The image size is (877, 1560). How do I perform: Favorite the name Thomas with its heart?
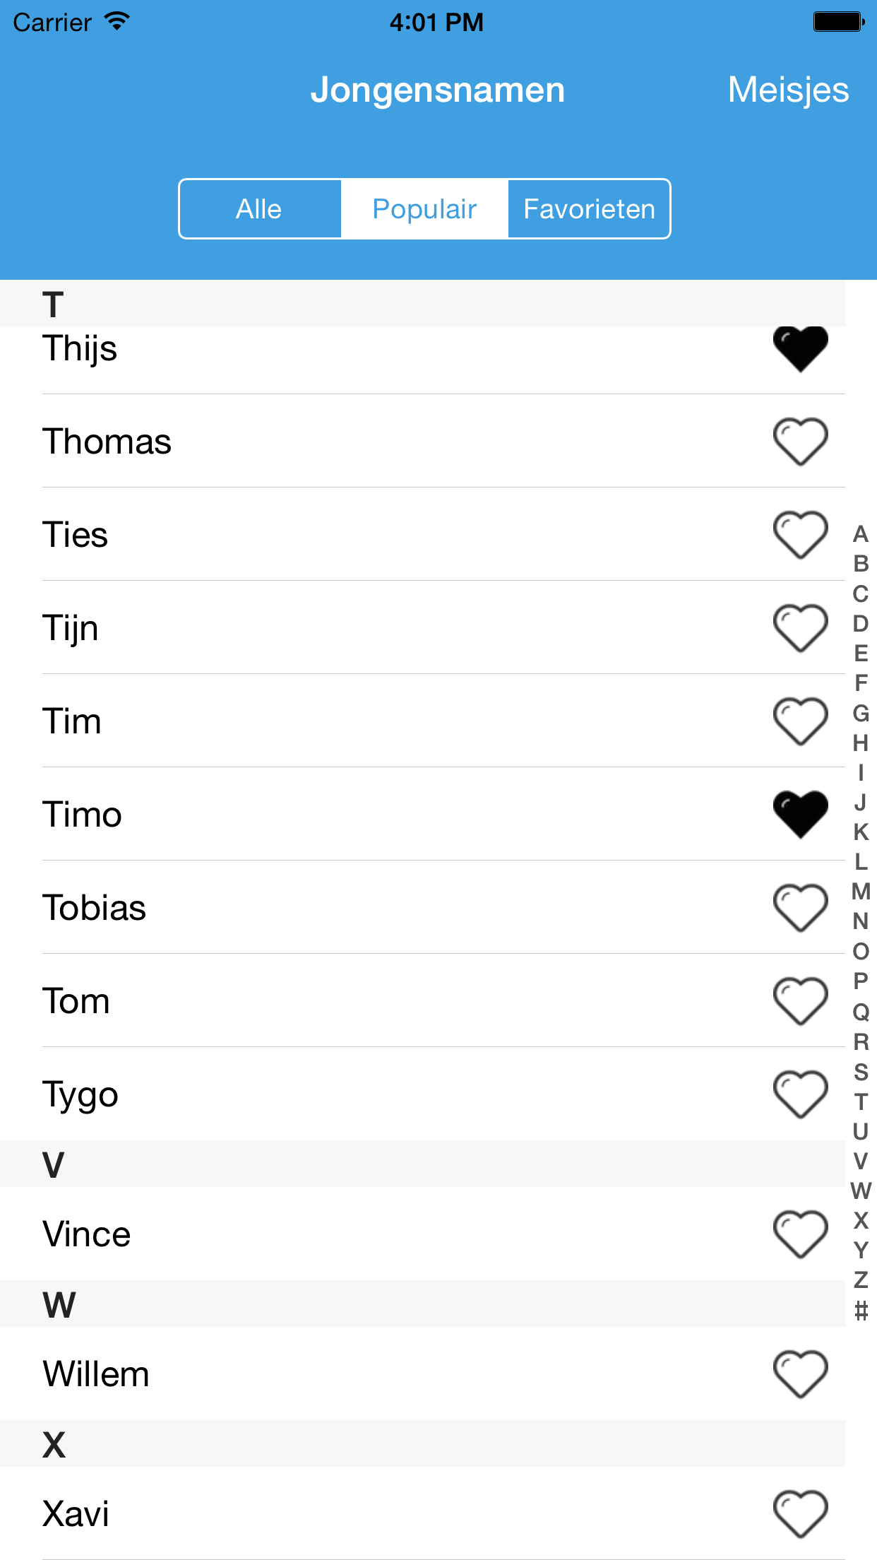pyautogui.click(x=800, y=442)
